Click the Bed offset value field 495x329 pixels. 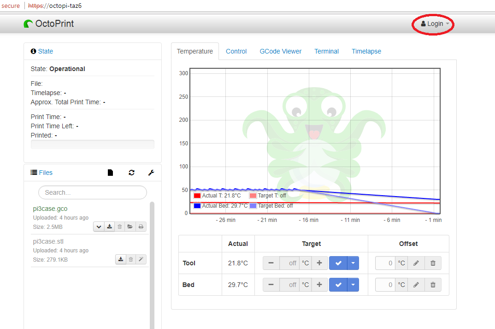(x=385, y=285)
